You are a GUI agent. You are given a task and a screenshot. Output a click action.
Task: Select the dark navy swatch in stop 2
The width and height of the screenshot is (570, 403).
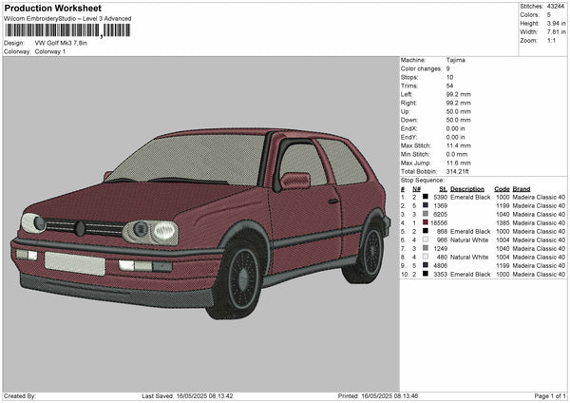425,205
